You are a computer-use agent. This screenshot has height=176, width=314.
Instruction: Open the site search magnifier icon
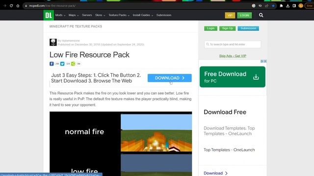point(261,15)
